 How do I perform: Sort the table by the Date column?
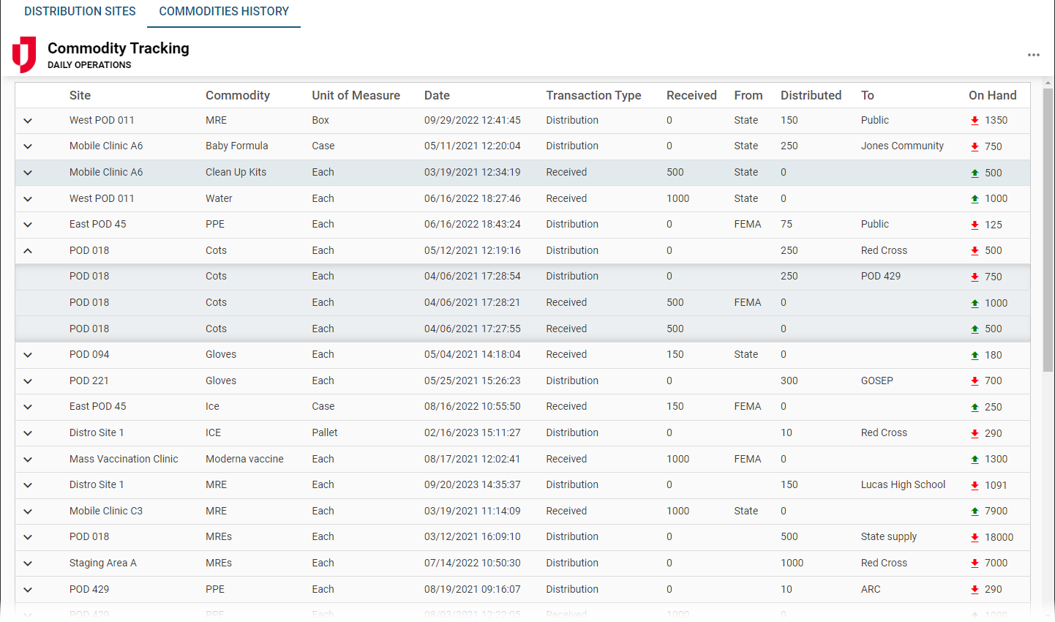tap(436, 95)
